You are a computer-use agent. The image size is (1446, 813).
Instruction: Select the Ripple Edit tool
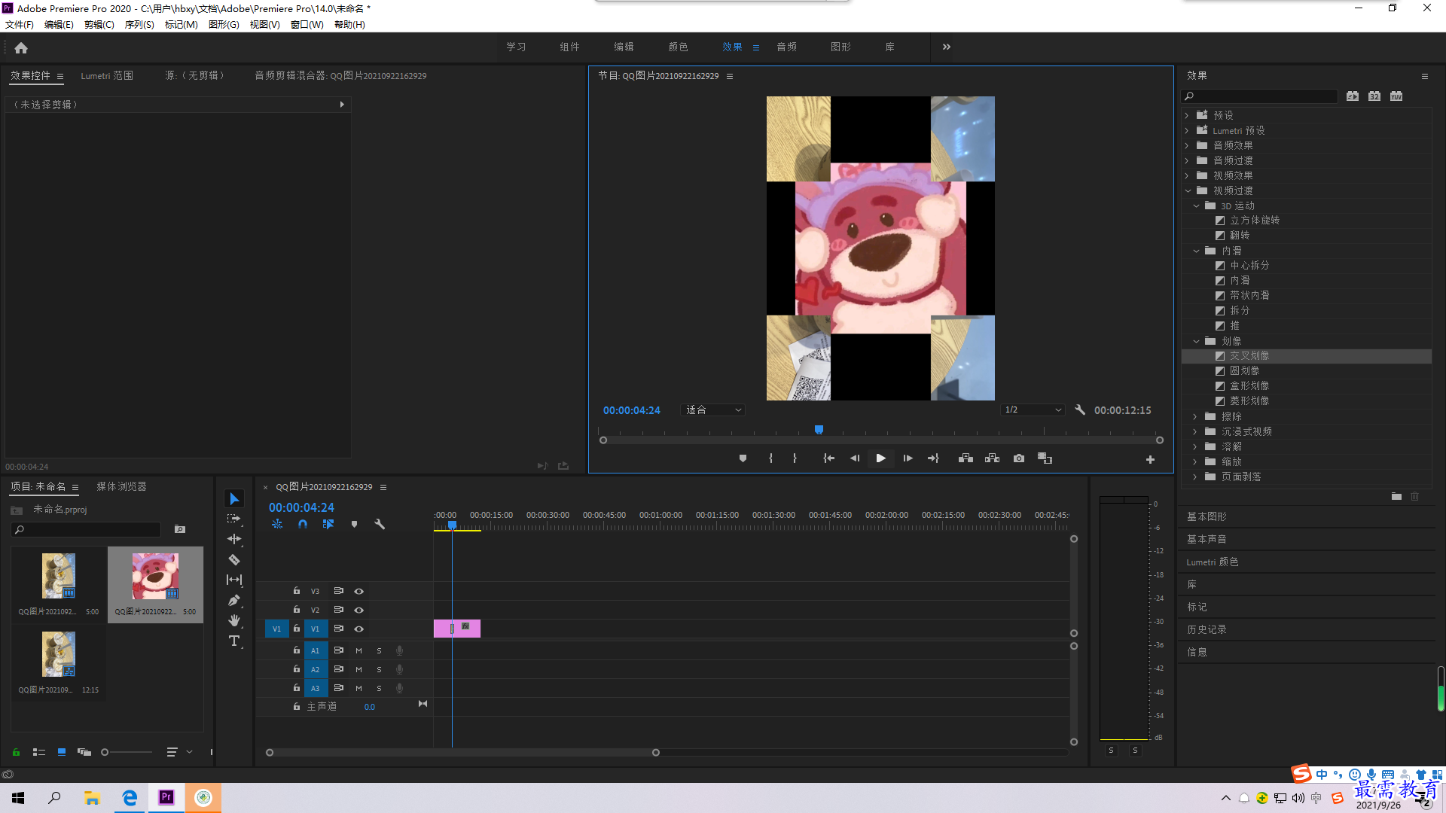click(234, 539)
